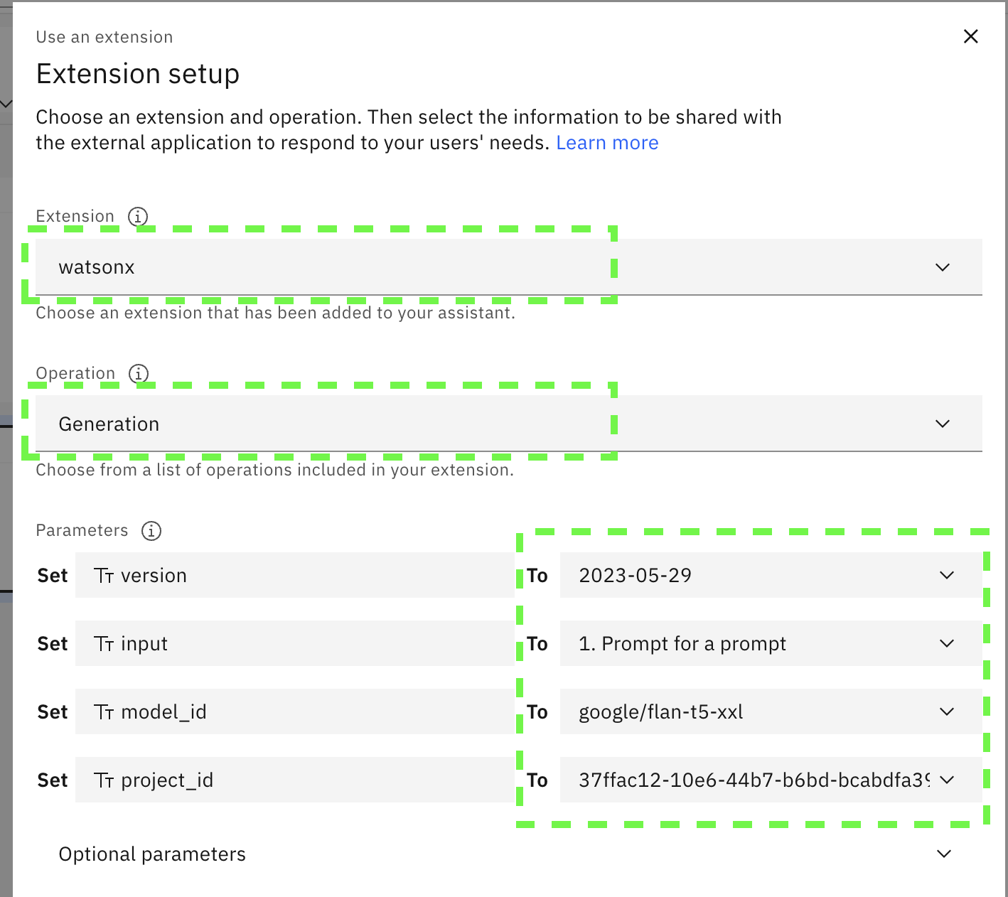
Task: Expand Optional parameters section
Action: [509, 854]
